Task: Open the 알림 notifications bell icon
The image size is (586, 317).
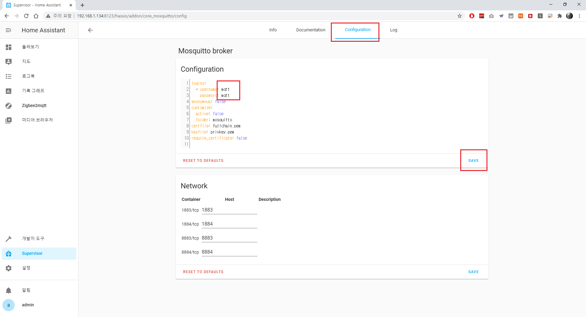Action: pos(9,290)
